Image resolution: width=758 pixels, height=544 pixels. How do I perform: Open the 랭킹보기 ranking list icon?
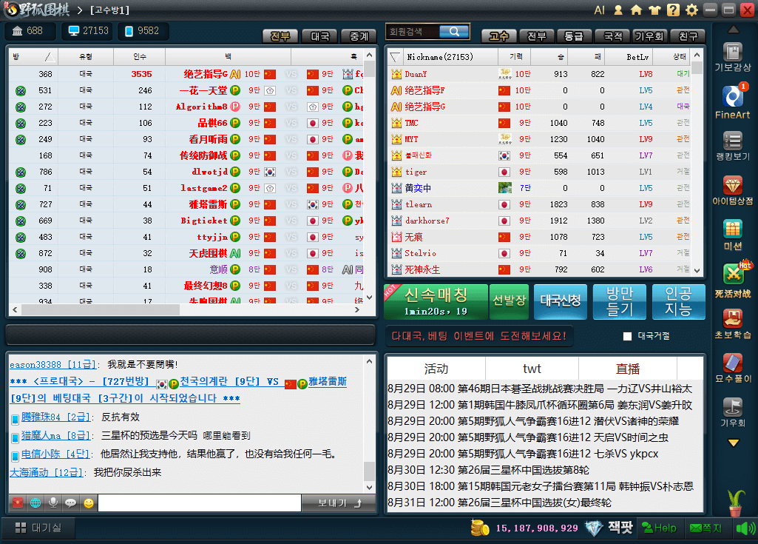[x=733, y=146]
